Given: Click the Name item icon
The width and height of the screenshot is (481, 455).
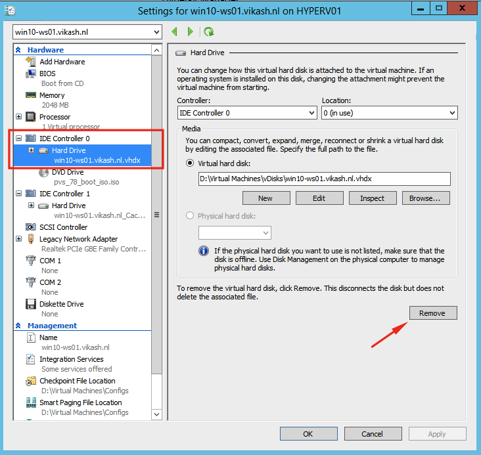Looking at the screenshot, I should pyautogui.click(x=31, y=337).
